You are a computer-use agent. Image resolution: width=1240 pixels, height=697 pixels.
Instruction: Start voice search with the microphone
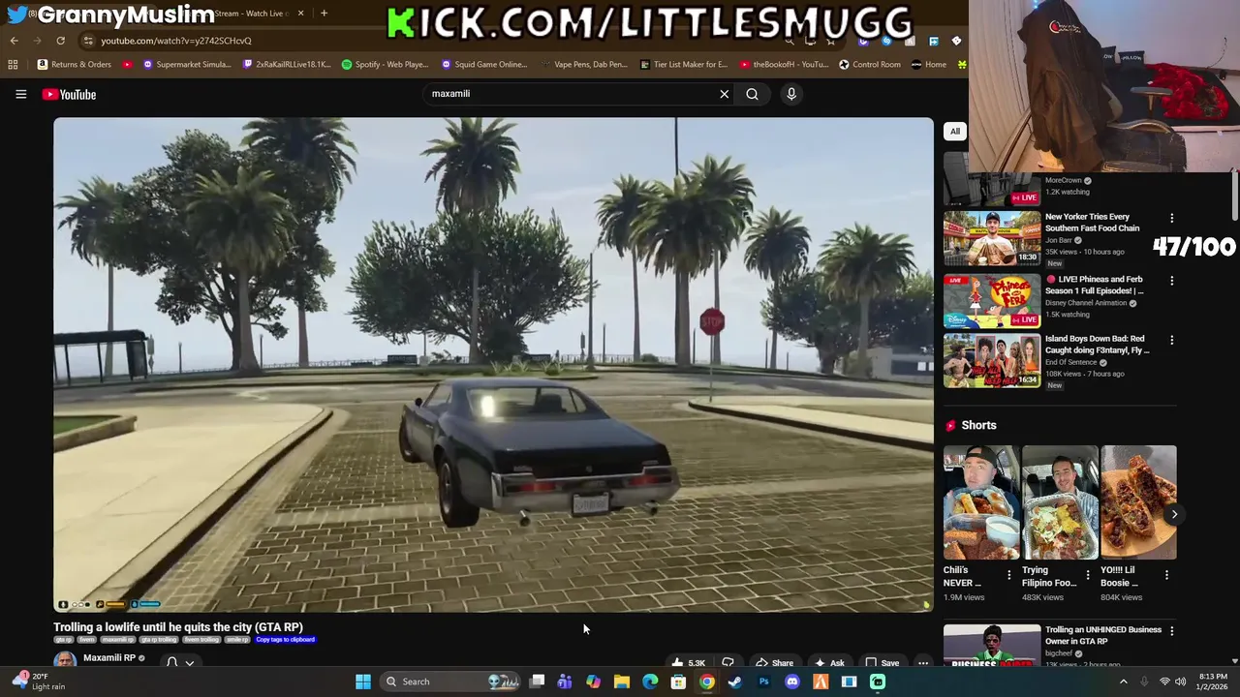[x=791, y=94]
